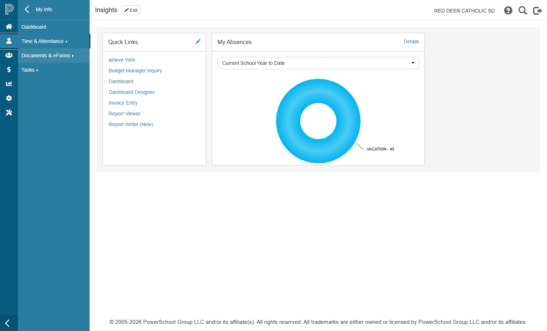This screenshot has height=331, width=547.
Task: Select the person My Info sidebar icon
Action: point(9,41)
